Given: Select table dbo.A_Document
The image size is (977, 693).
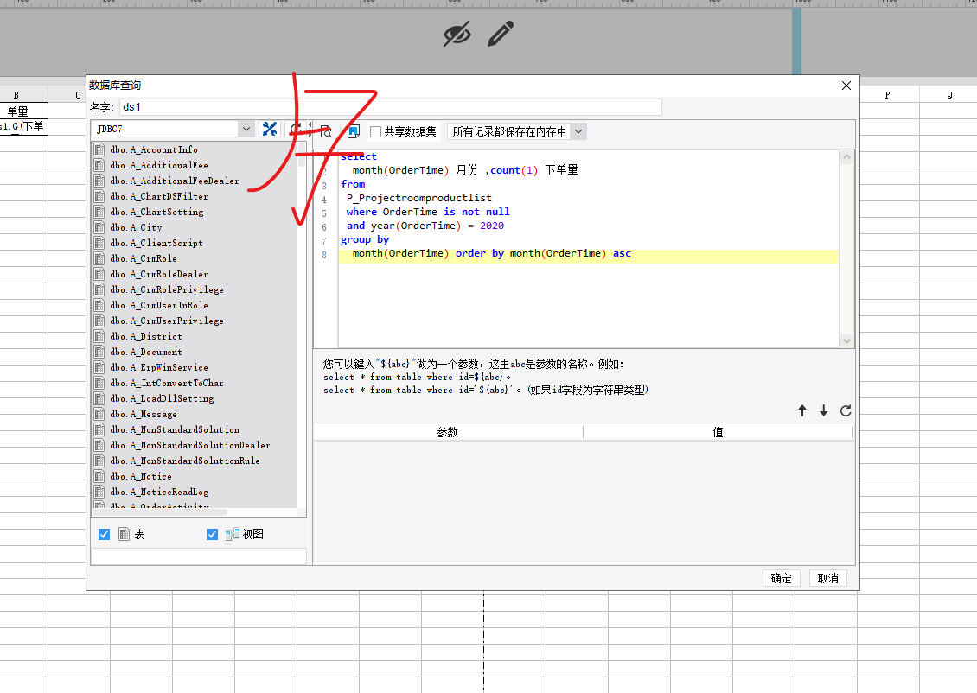Looking at the screenshot, I should coord(146,352).
